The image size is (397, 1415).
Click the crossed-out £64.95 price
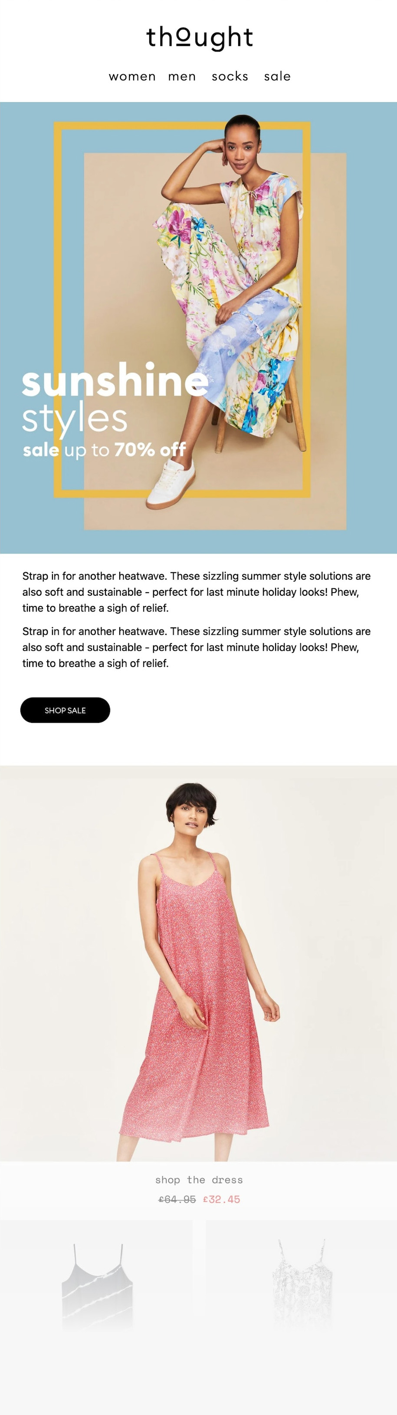coord(177,1199)
